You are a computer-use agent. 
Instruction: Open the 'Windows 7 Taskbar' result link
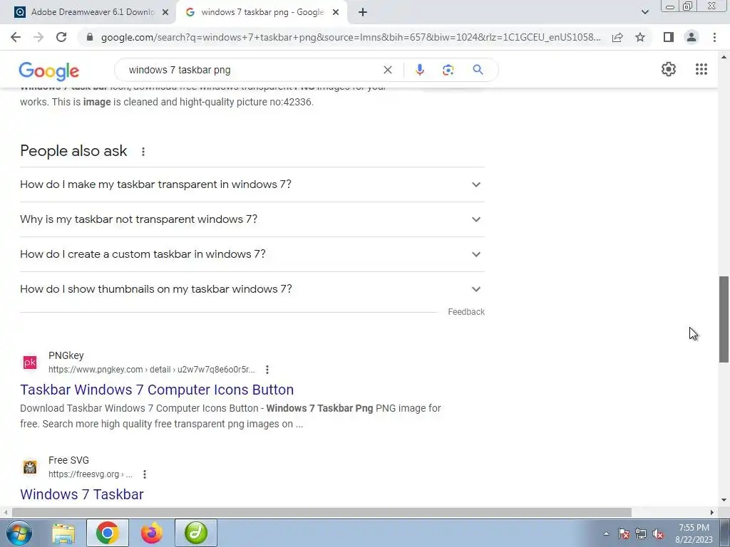[x=82, y=494]
